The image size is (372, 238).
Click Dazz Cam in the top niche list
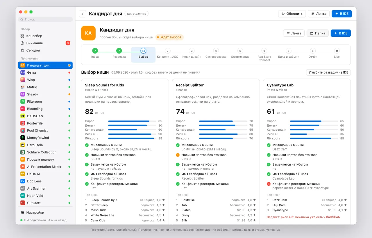pyautogui.click(x=280, y=200)
